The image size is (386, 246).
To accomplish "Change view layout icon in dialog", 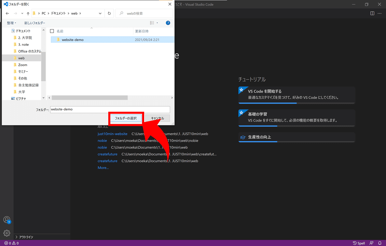I will (152, 23).
